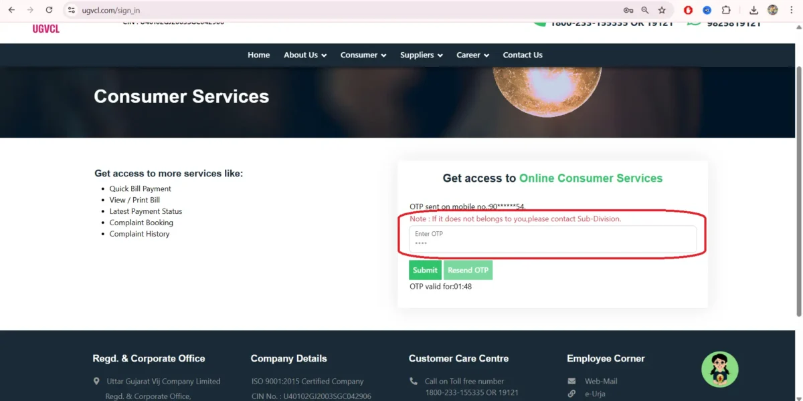Screen dimensions: 803x401
Task: Select Home in the navigation bar
Action: 258,55
